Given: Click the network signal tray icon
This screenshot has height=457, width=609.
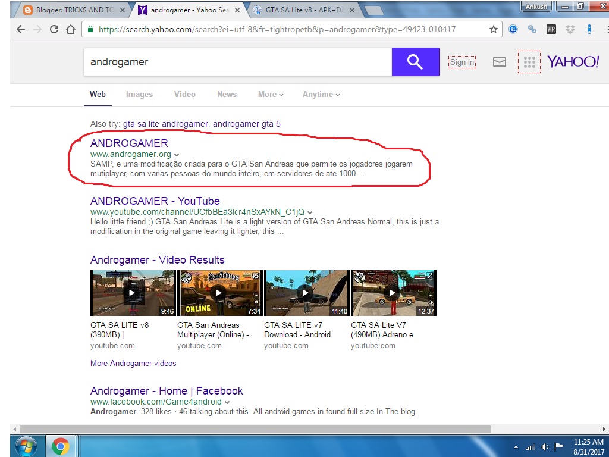Looking at the screenshot, I should pyautogui.click(x=530, y=446).
